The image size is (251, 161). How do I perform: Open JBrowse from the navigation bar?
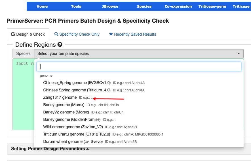(x=110, y=6)
